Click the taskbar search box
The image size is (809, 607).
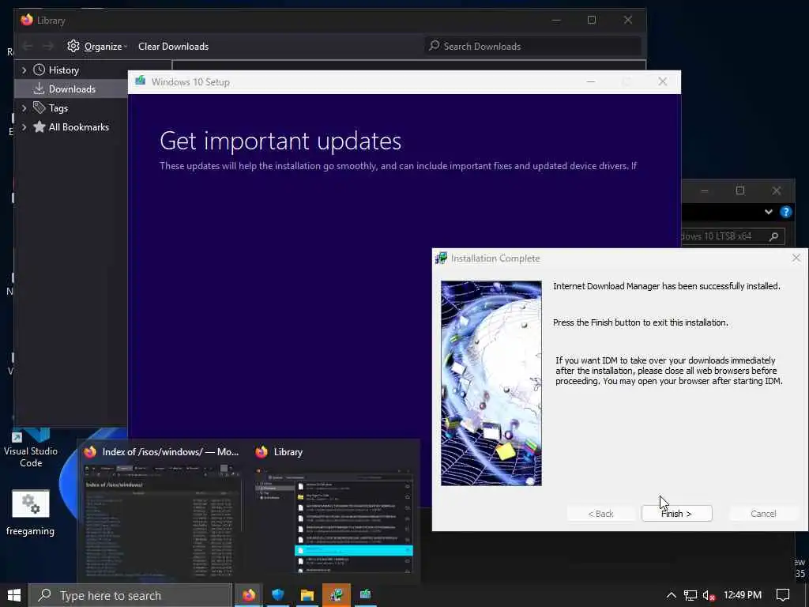(x=130, y=596)
